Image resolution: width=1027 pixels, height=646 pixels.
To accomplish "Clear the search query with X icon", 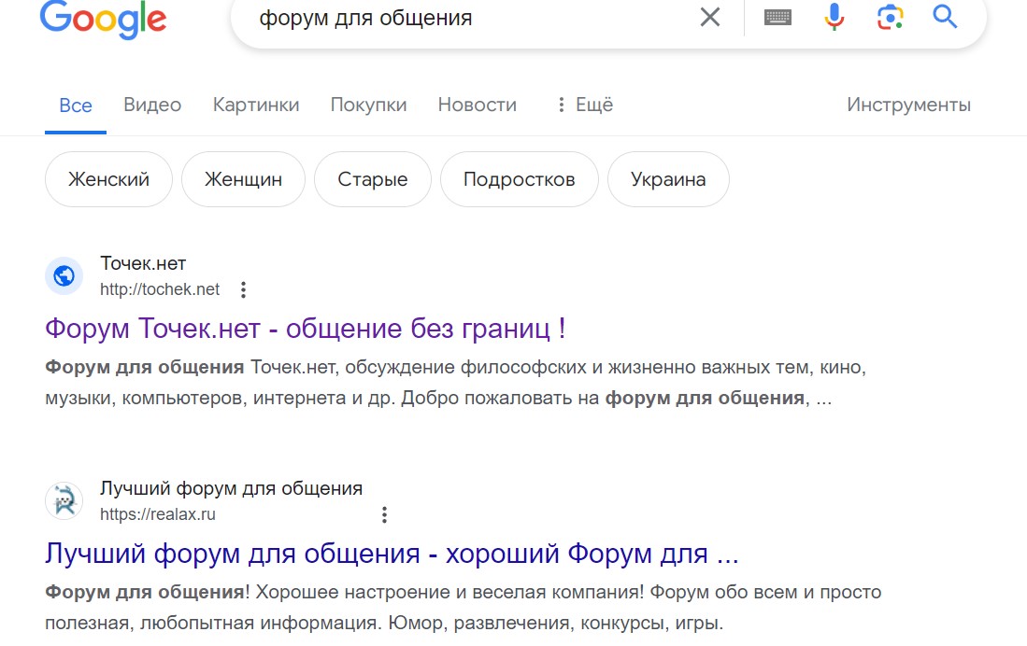I will (x=710, y=17).
